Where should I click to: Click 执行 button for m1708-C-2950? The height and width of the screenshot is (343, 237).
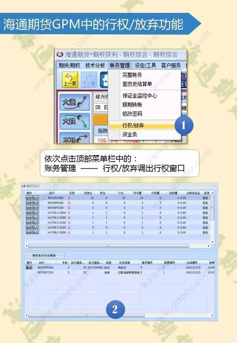pyautogui.click(x=36, y=232)
